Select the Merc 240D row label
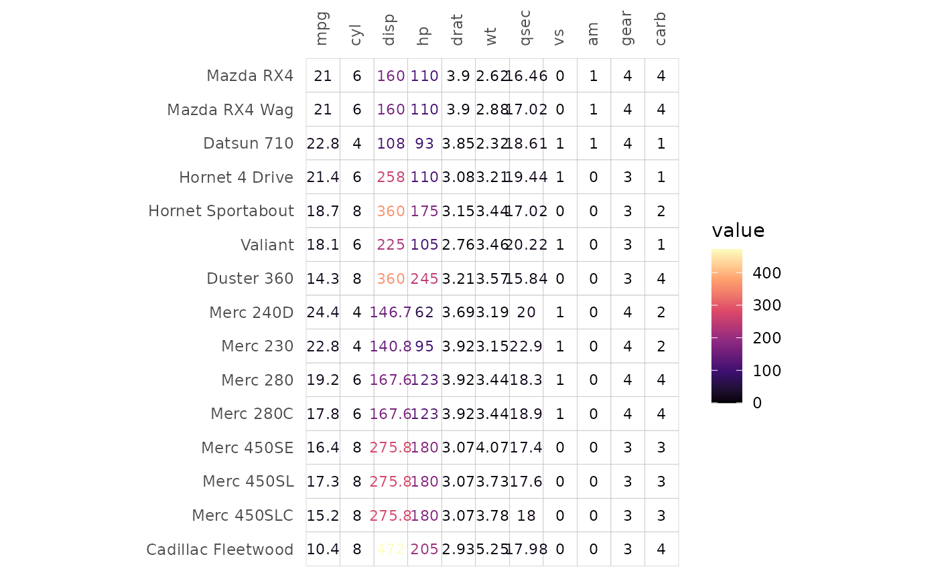Viewport: 938px width, 579px height. coord(251,313)
